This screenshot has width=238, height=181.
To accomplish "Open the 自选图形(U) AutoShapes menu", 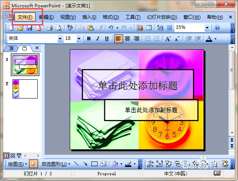I will [x=56, y=164].
